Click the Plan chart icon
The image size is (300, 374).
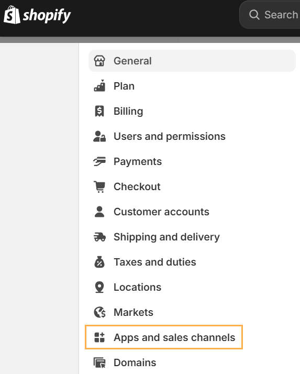pos(99,85)
